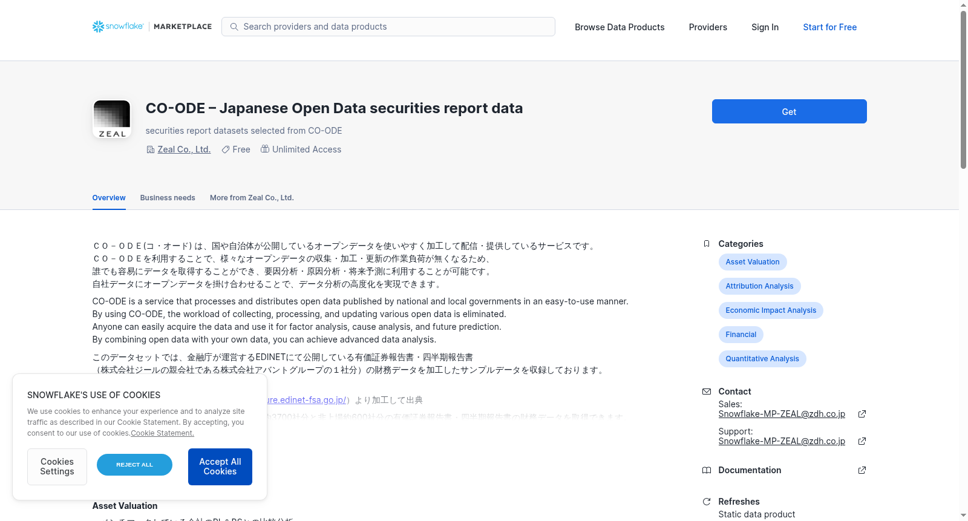The image size is (968, 521).
Task: Click the scrollbar down arrow
Action: pos(963,516)
